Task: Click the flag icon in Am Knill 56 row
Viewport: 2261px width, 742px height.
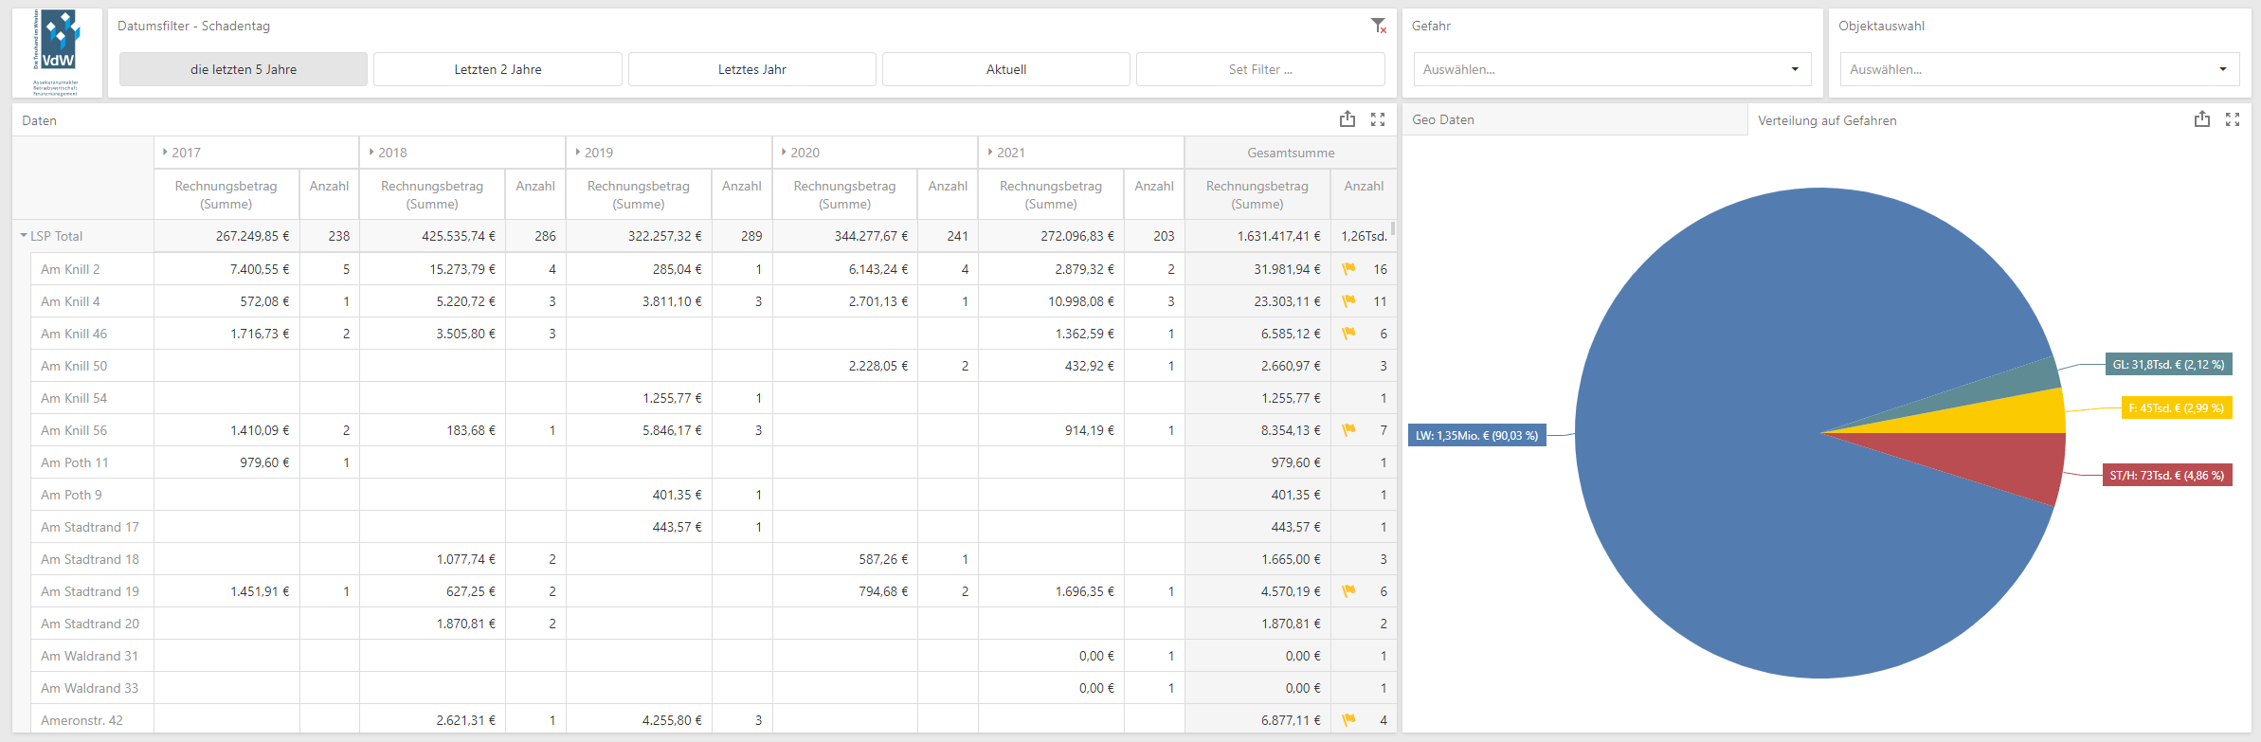Action: [1348, 430]
